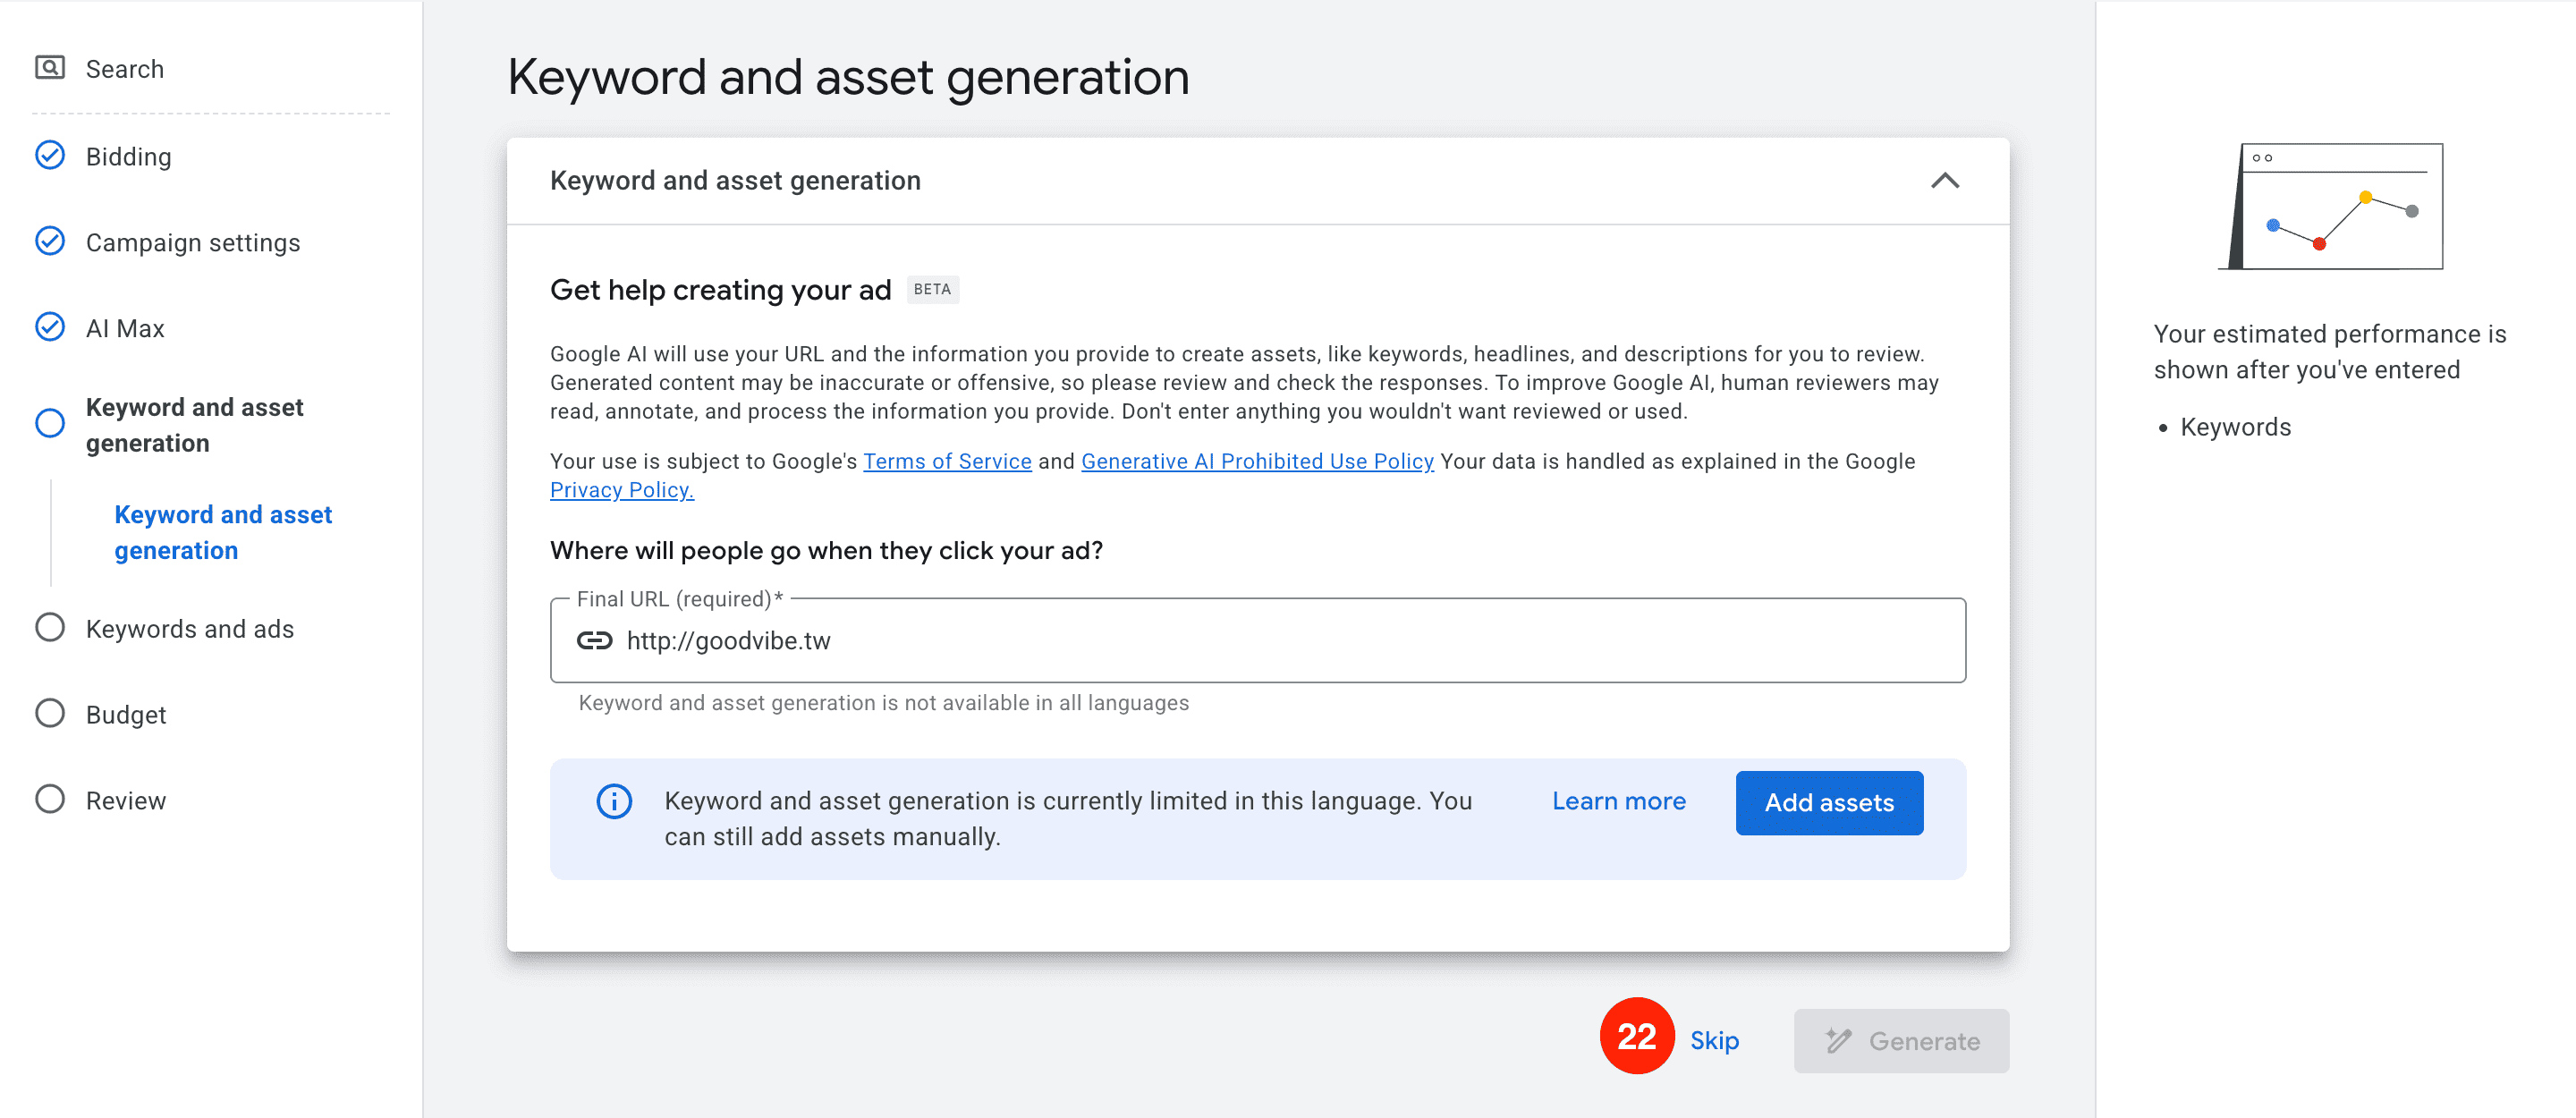Screen dimensions: 2576x1118
Task: Jump to the Budget step
Action: click(x=126, y=715)
